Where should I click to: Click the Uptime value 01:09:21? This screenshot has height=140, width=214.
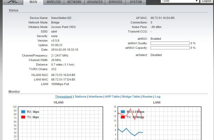57,45
